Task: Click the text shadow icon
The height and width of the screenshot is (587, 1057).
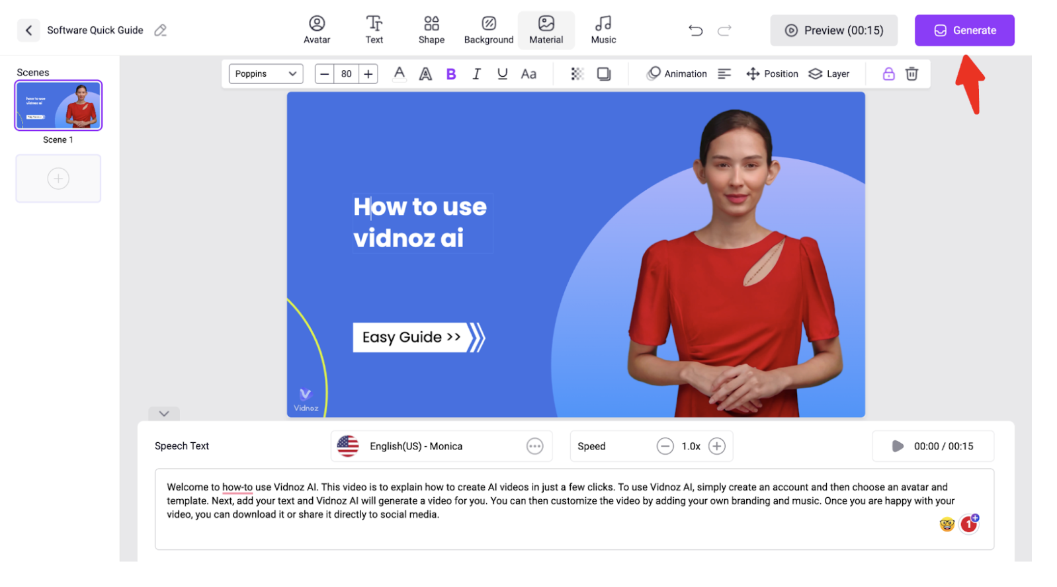Action: pyautogui.click(x=604, y=74)
